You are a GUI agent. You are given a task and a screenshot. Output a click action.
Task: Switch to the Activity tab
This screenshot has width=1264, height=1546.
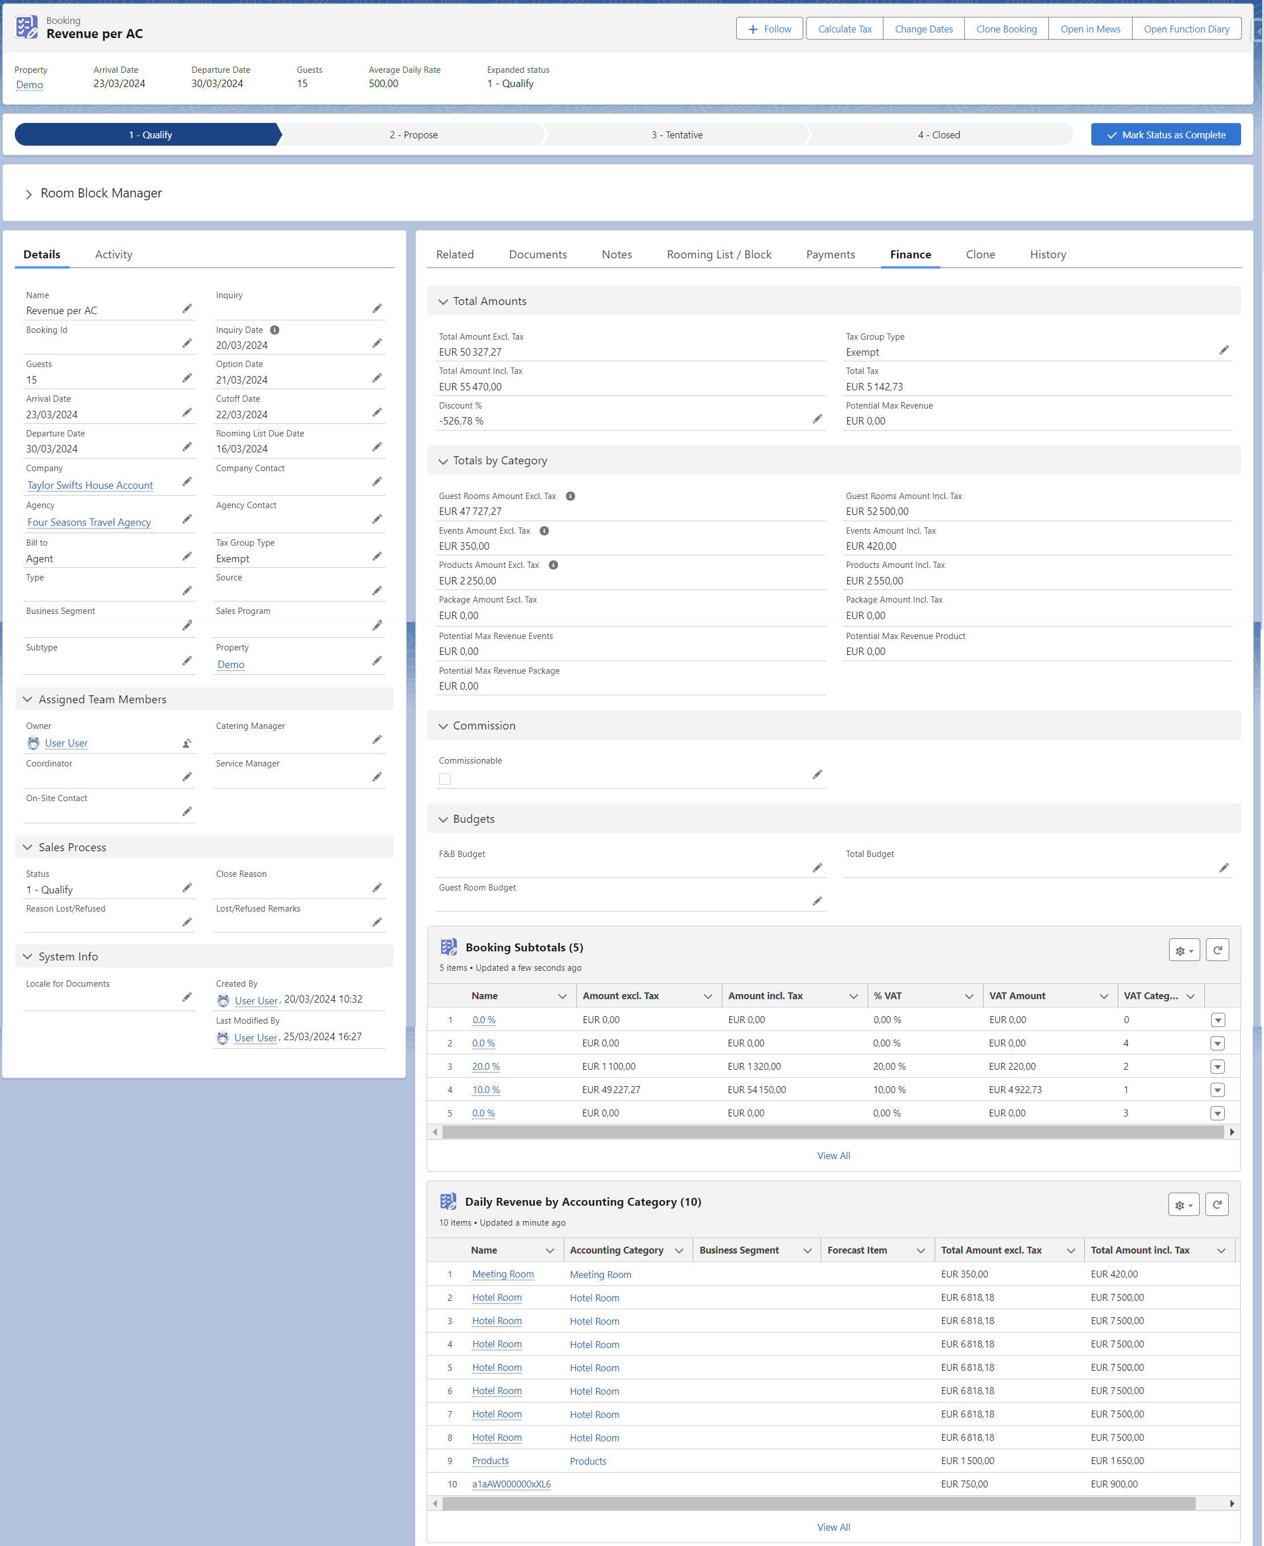click(x=114, y=255)
